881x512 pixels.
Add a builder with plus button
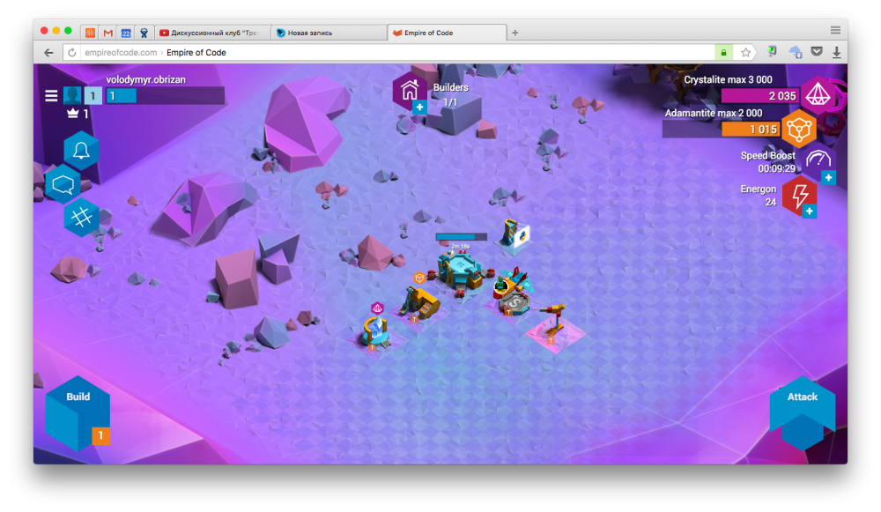[419, 108]
